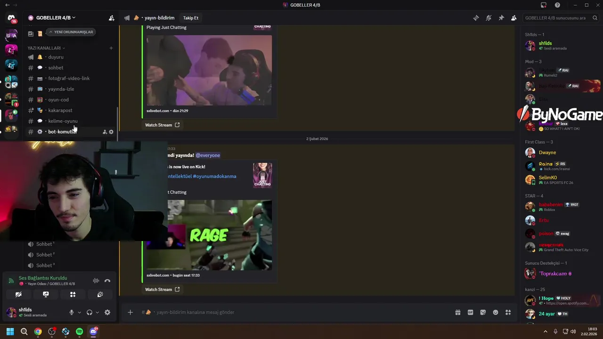Expand the GOBELLER 4/B server menu
The image size is (603, 339).
click(56, 18)
